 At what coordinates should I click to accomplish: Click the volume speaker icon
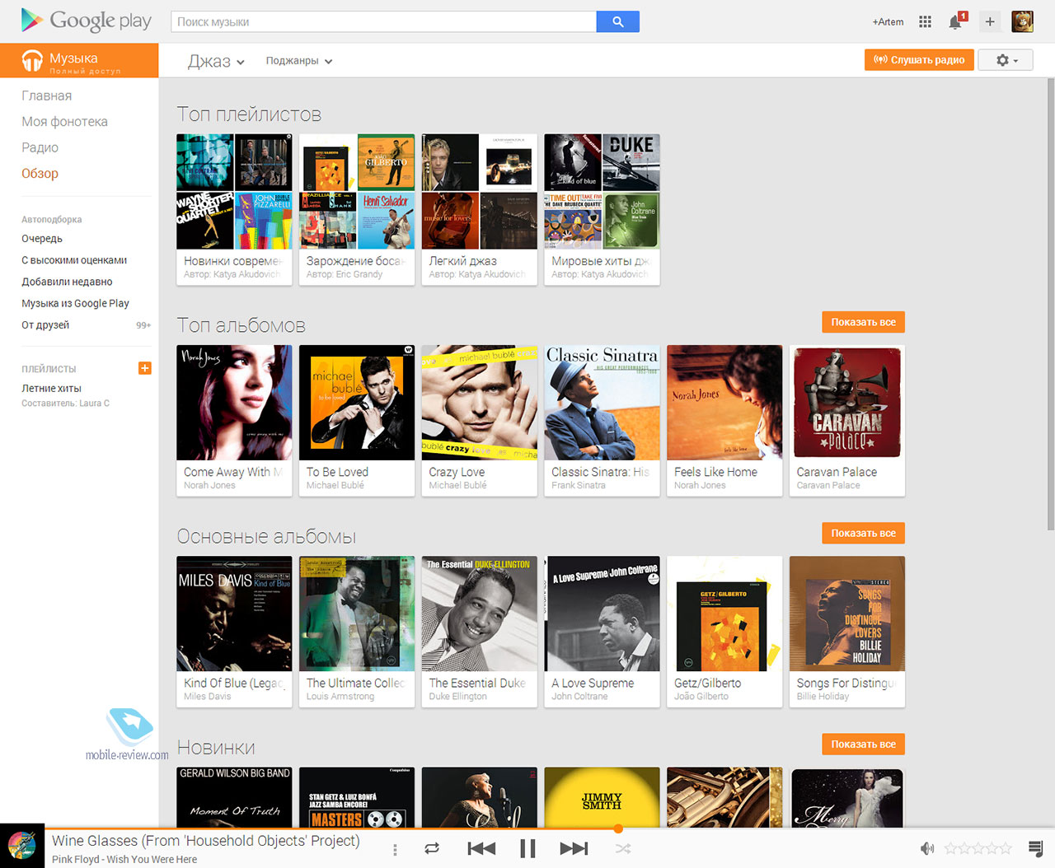927,848
